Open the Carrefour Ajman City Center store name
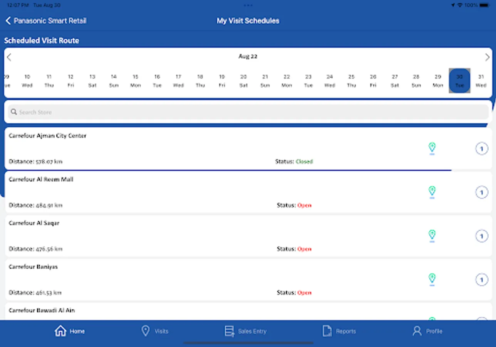The image size is (496, 347). (47, 136)
